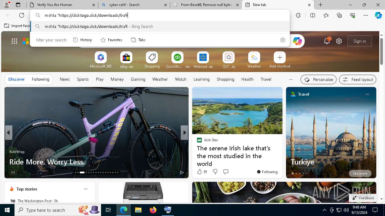
Task: Open the Sports category
Action: [83, 79]
